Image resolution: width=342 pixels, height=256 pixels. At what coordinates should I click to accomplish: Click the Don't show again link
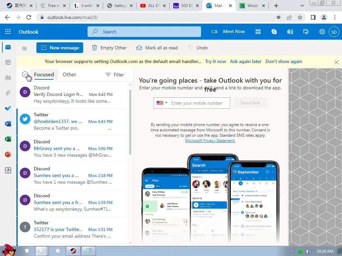click(284, 61)
